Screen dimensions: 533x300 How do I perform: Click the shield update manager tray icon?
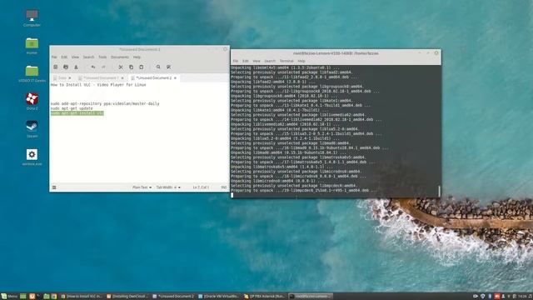tap(483, 297)
